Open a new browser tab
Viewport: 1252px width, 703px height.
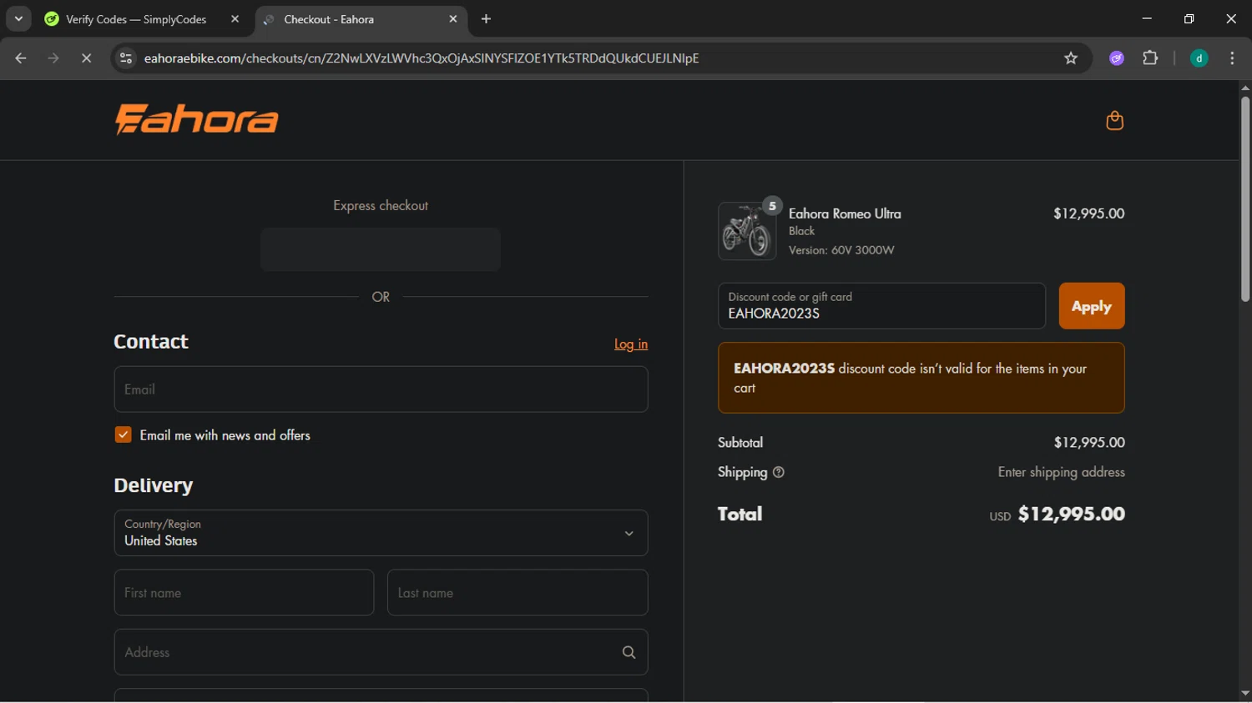coord(487,19)
